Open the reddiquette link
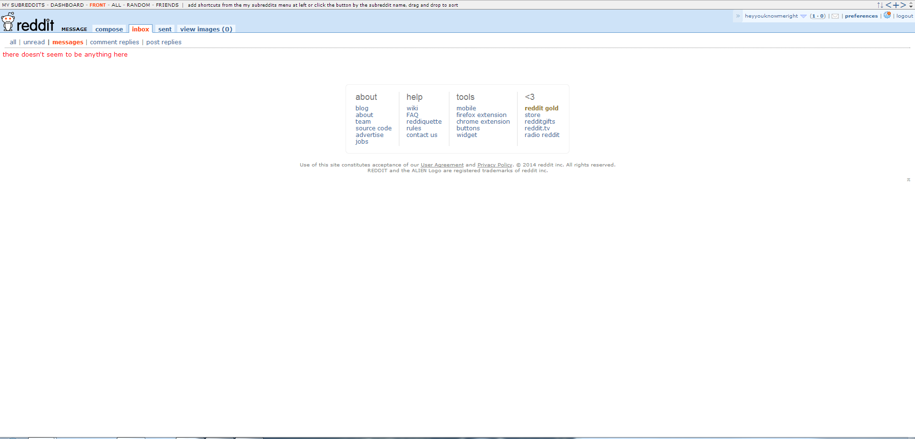This screenshot has width=915, height=439. click(x=424, y=122)
